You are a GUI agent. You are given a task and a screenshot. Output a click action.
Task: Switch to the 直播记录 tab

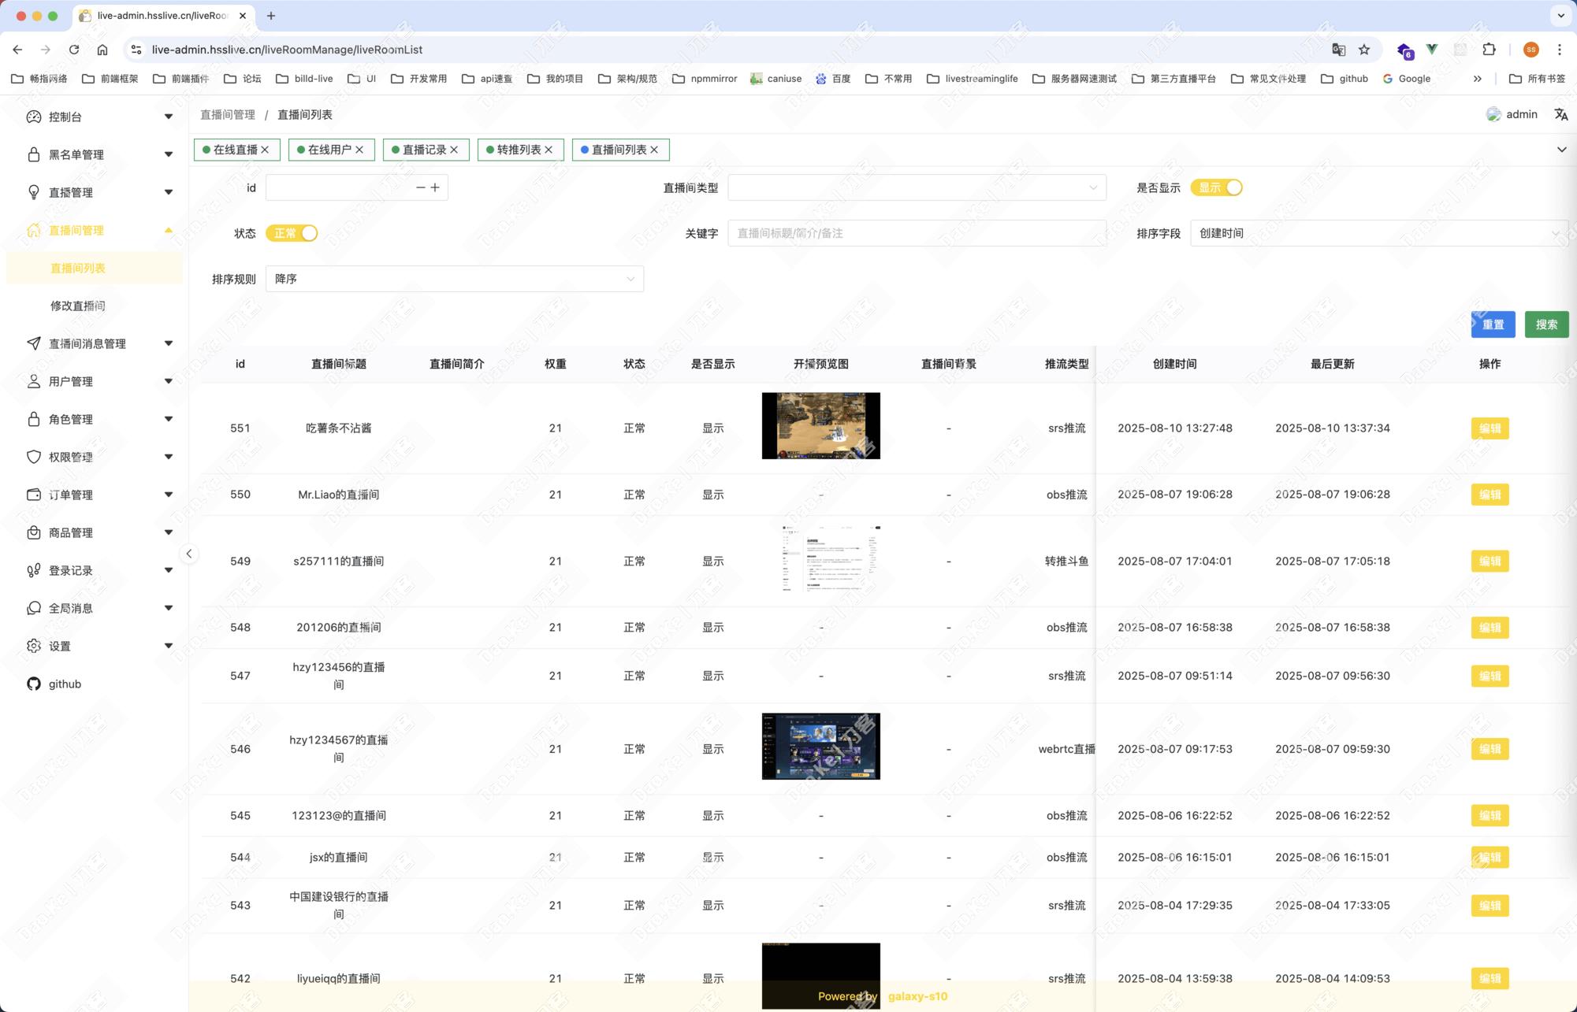(x=424, y=150)
